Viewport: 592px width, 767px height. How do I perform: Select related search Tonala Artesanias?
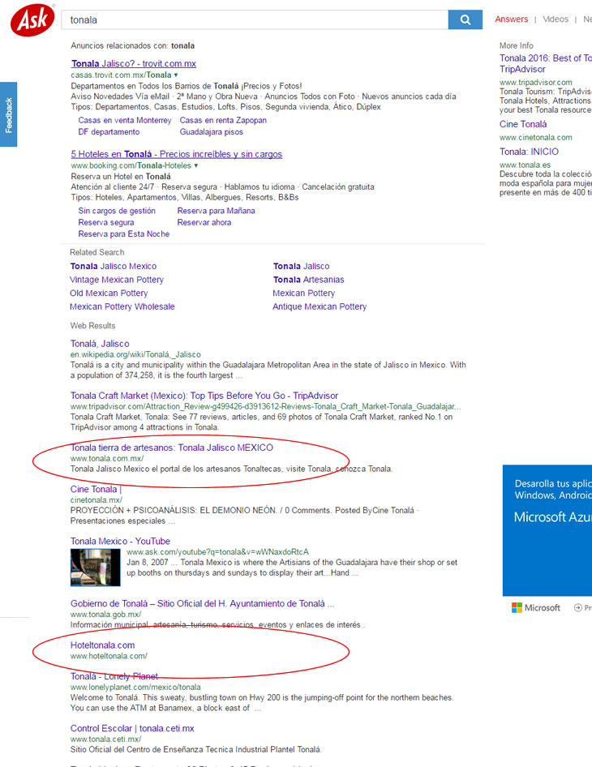[308, 280]
